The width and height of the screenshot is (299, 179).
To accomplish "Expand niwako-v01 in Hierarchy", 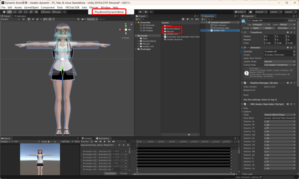I will click(209, 31).
